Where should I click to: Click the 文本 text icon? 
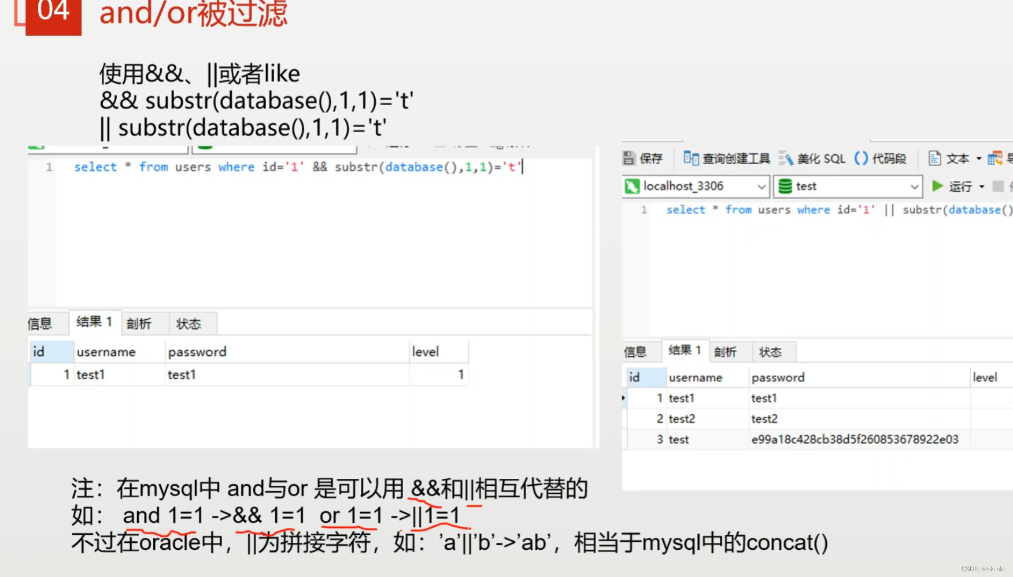pyautogui.click(x=934, y=158)
